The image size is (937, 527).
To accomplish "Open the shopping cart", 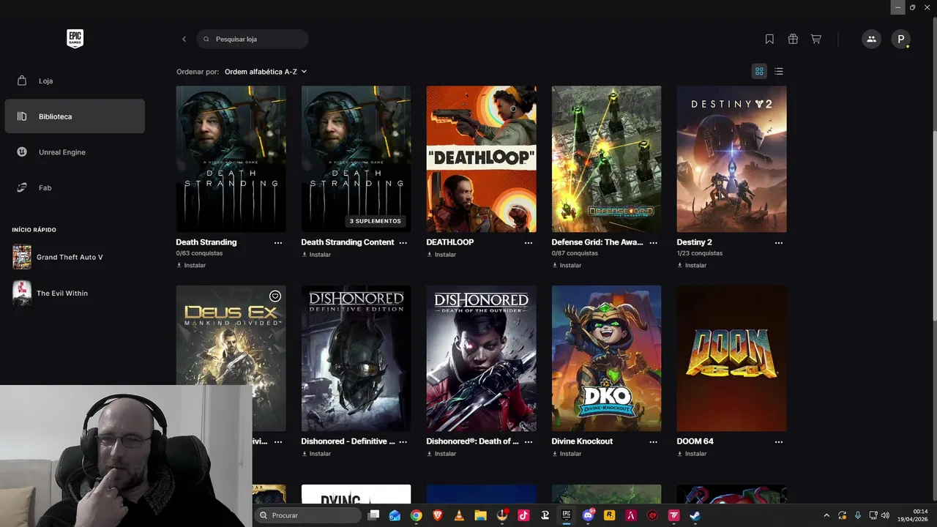I will 815,39.
